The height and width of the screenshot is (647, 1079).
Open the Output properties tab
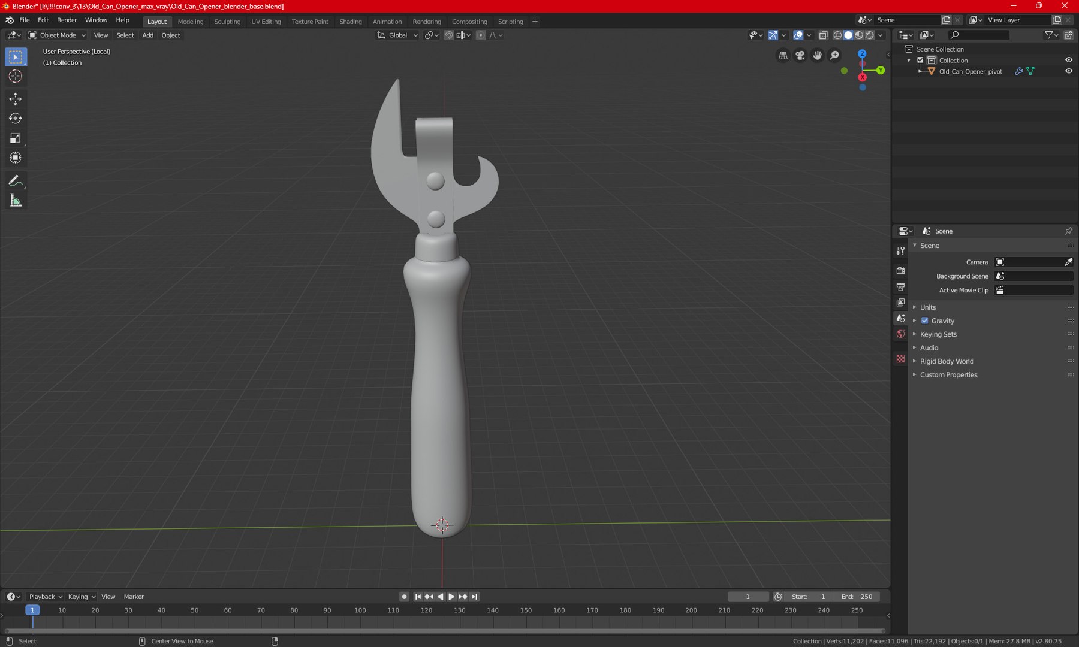[x=900, y=287]
